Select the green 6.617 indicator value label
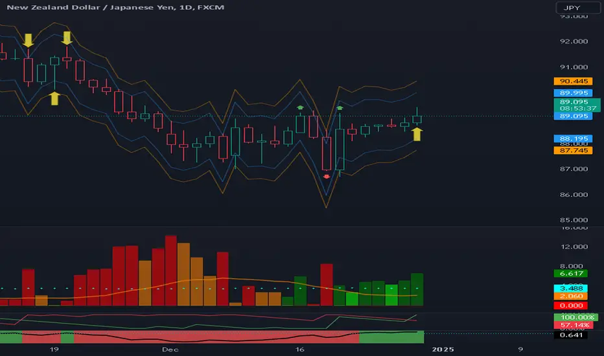The image size is (604, 356). 571,274
